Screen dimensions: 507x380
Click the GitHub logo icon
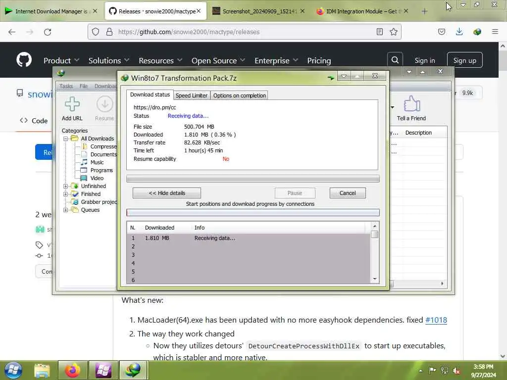coord(24,60)
